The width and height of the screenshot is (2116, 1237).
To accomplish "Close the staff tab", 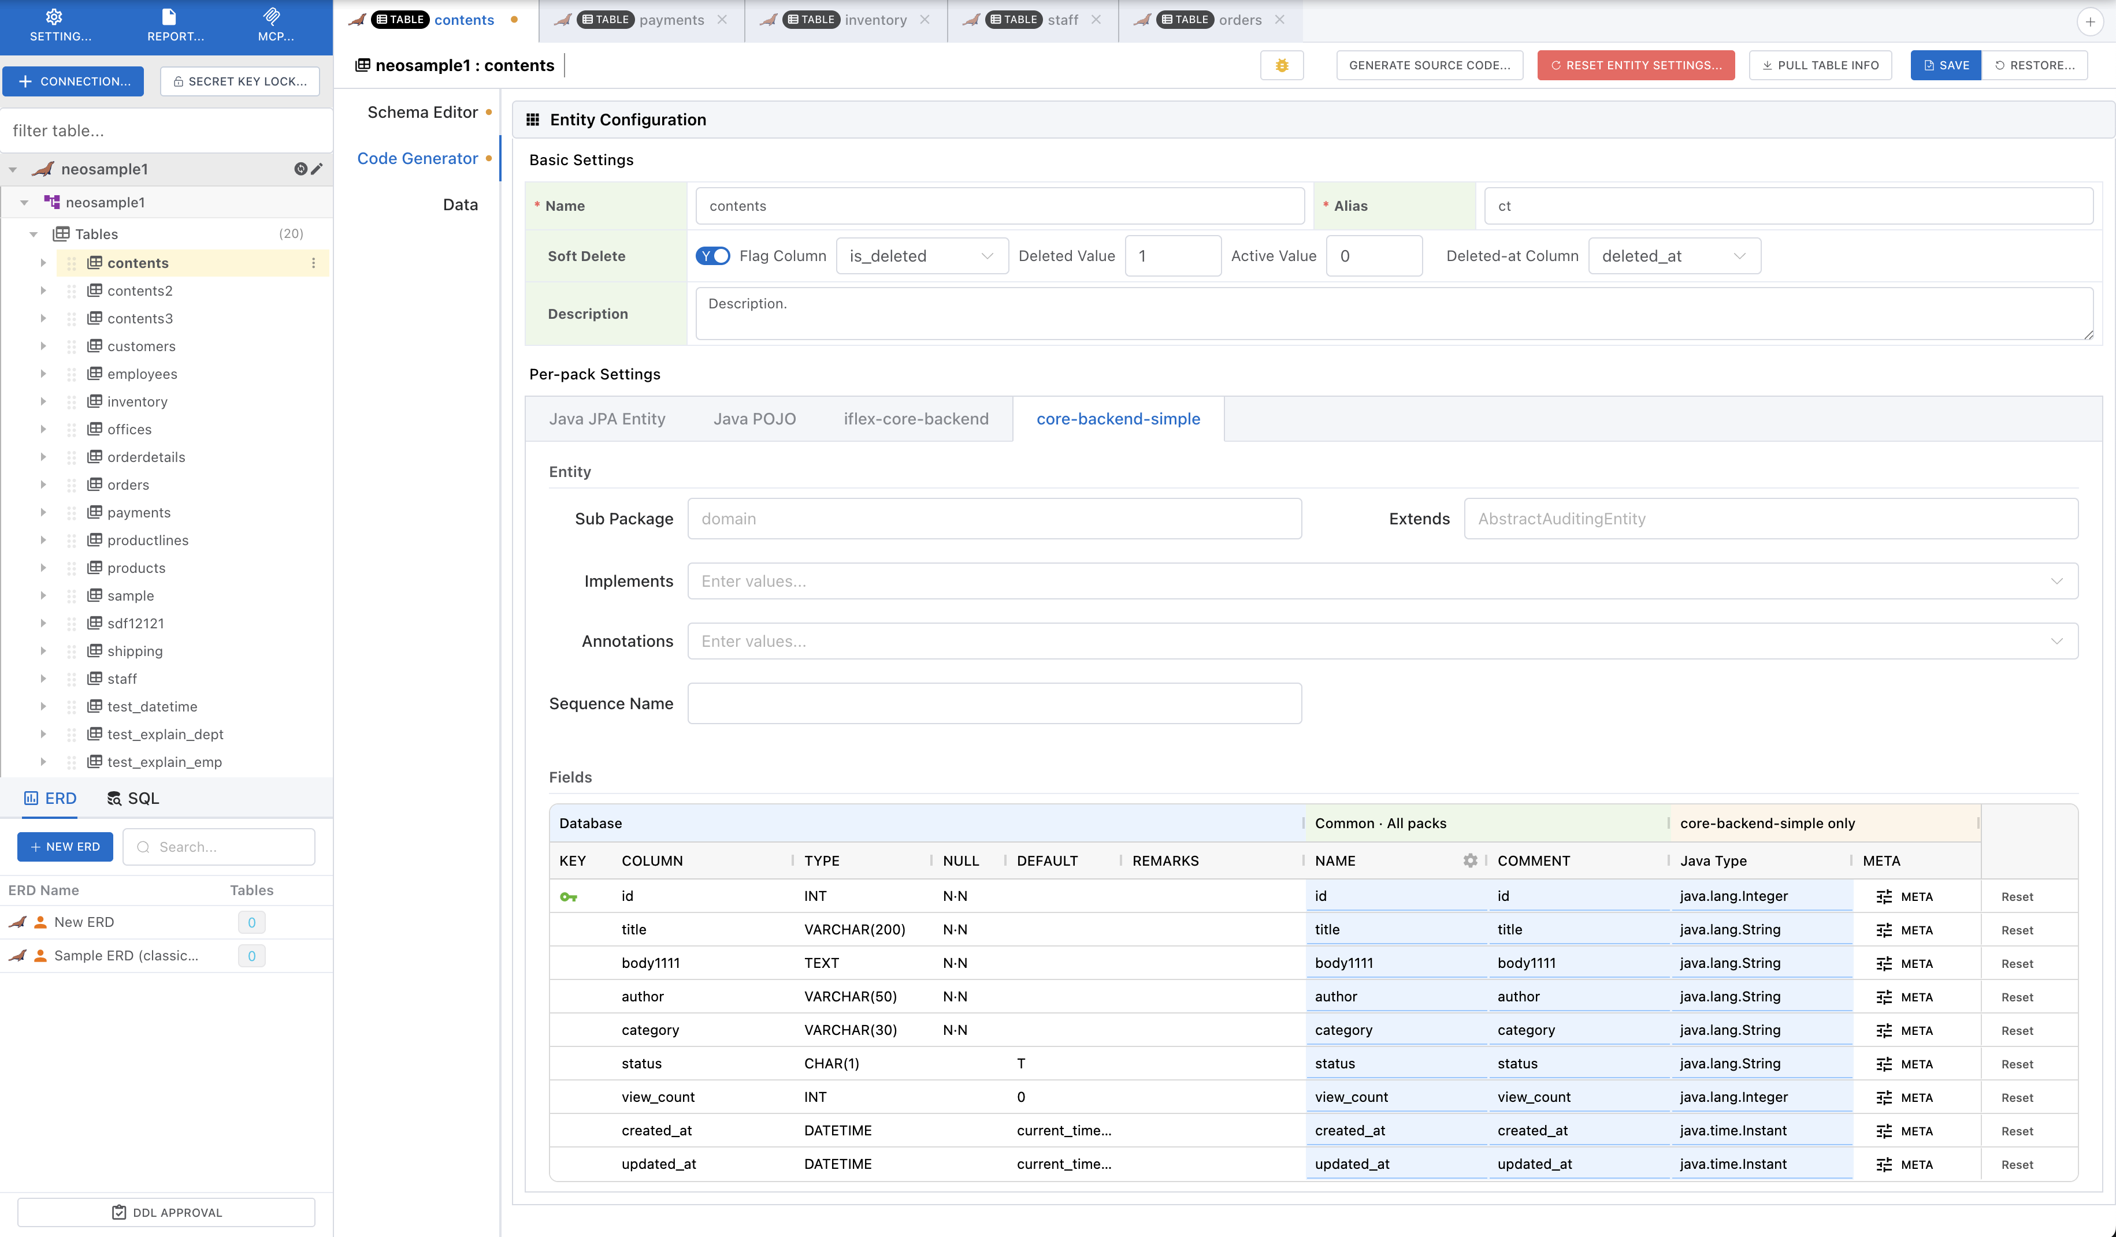I will 1096,19.
